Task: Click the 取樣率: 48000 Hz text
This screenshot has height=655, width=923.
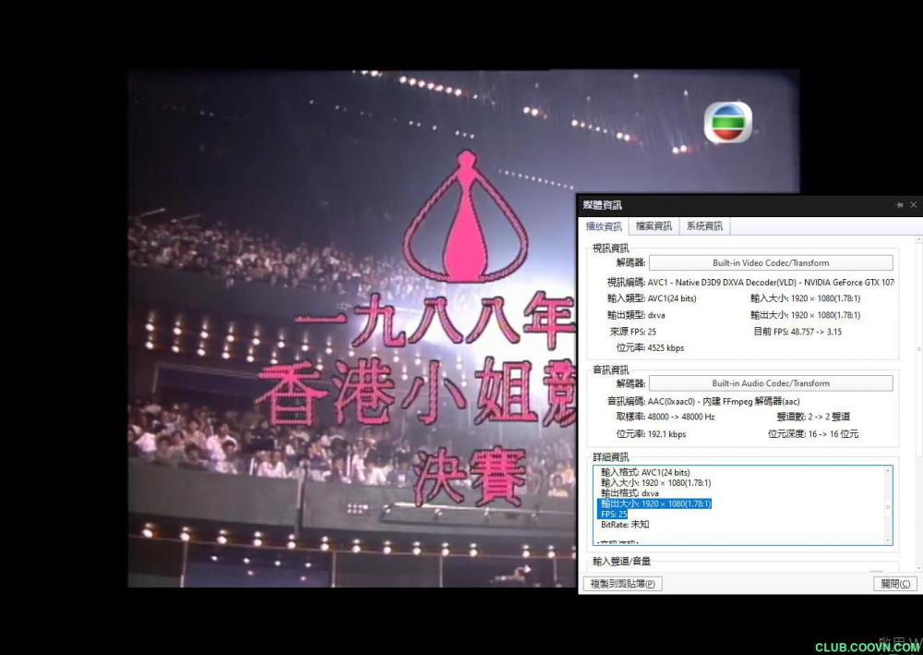Action: (x=665, y=417)
